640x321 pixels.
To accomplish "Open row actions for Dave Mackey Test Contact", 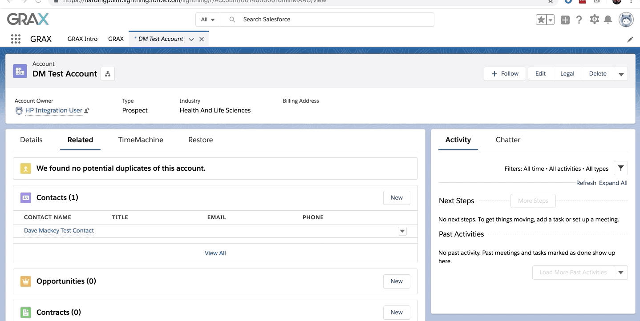I will tap(402, 231).
